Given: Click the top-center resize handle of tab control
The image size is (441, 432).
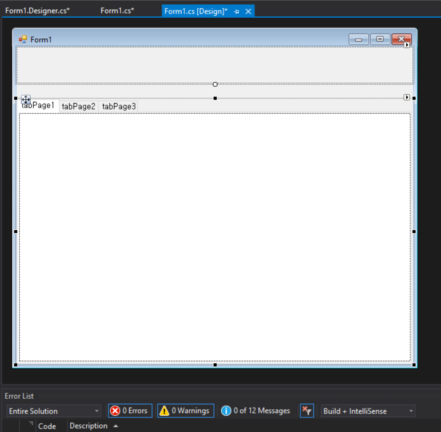Looking at the screenshot, I should tap(215, 98).
